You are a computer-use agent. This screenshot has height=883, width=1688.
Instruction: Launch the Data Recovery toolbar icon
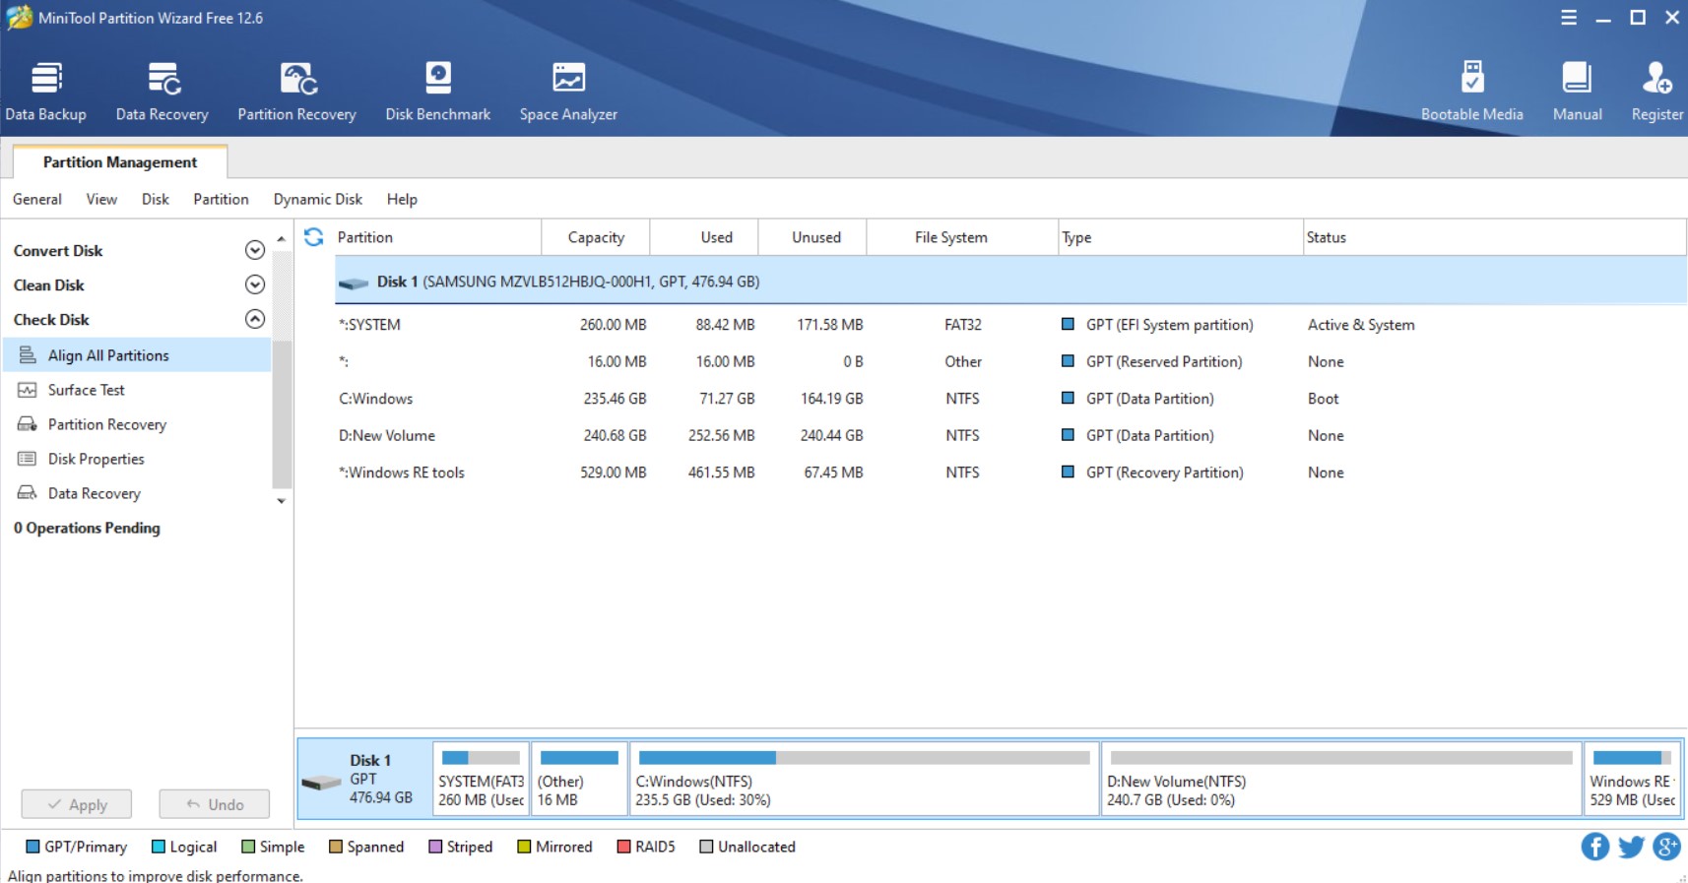(x=162, y=93)
